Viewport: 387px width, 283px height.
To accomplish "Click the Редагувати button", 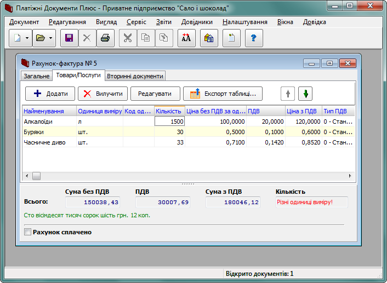I will coord(155,94).
